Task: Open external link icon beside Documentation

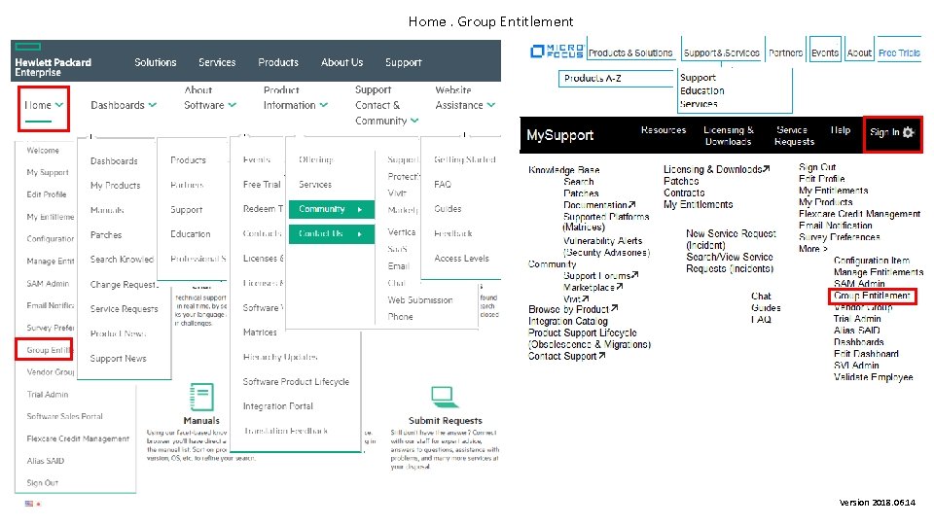Action: pos(632,205)
